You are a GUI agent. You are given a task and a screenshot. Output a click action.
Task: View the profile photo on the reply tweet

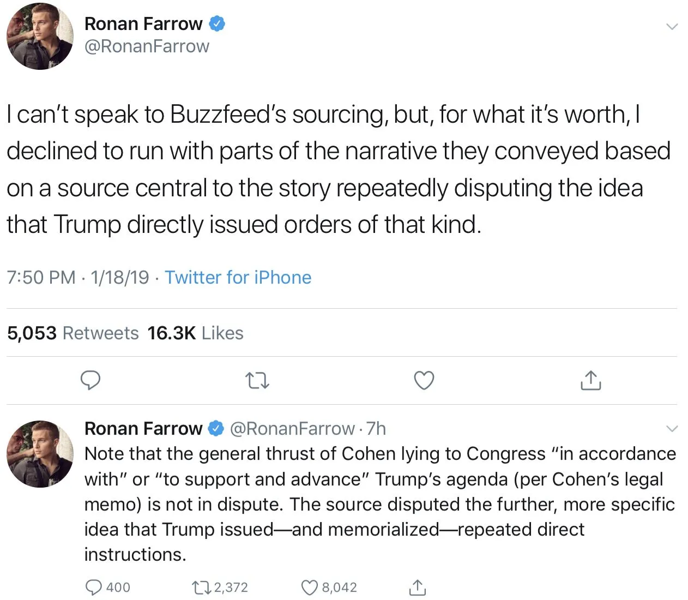point(40,454)
